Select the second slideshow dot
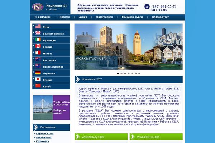This screenshot has height=143, width=215. pos(121,74)
